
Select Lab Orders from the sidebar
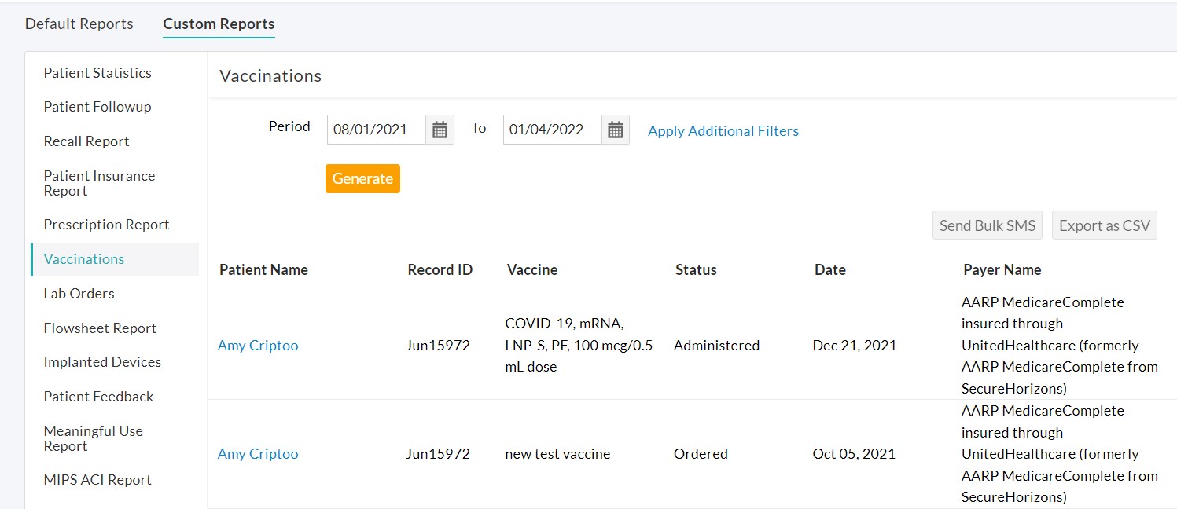pos(79,294)
